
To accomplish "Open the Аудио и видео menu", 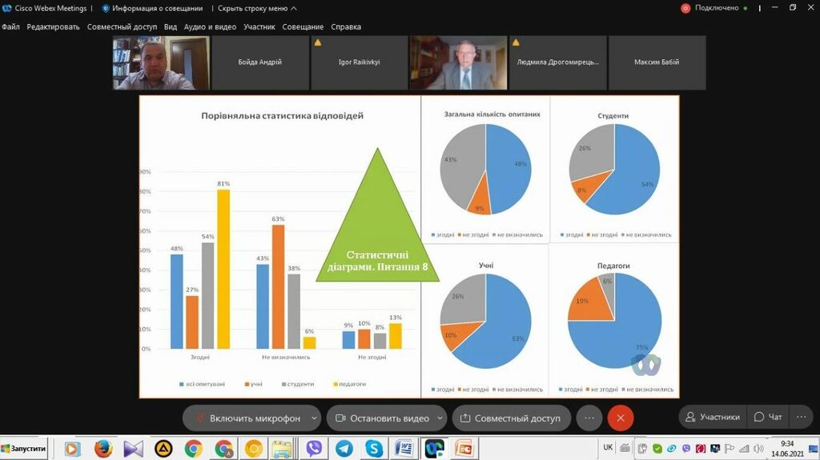I will [x=210, y=26].
